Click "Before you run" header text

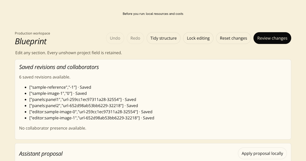click(x=153, y=14)
